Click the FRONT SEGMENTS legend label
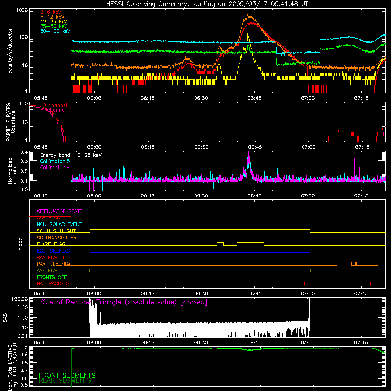This screenshot has height=391, width=391. (x=67, y=375)
